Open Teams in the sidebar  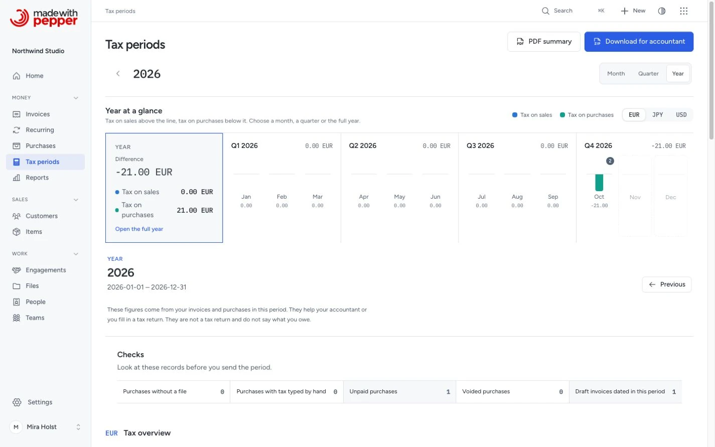point(45,318)
